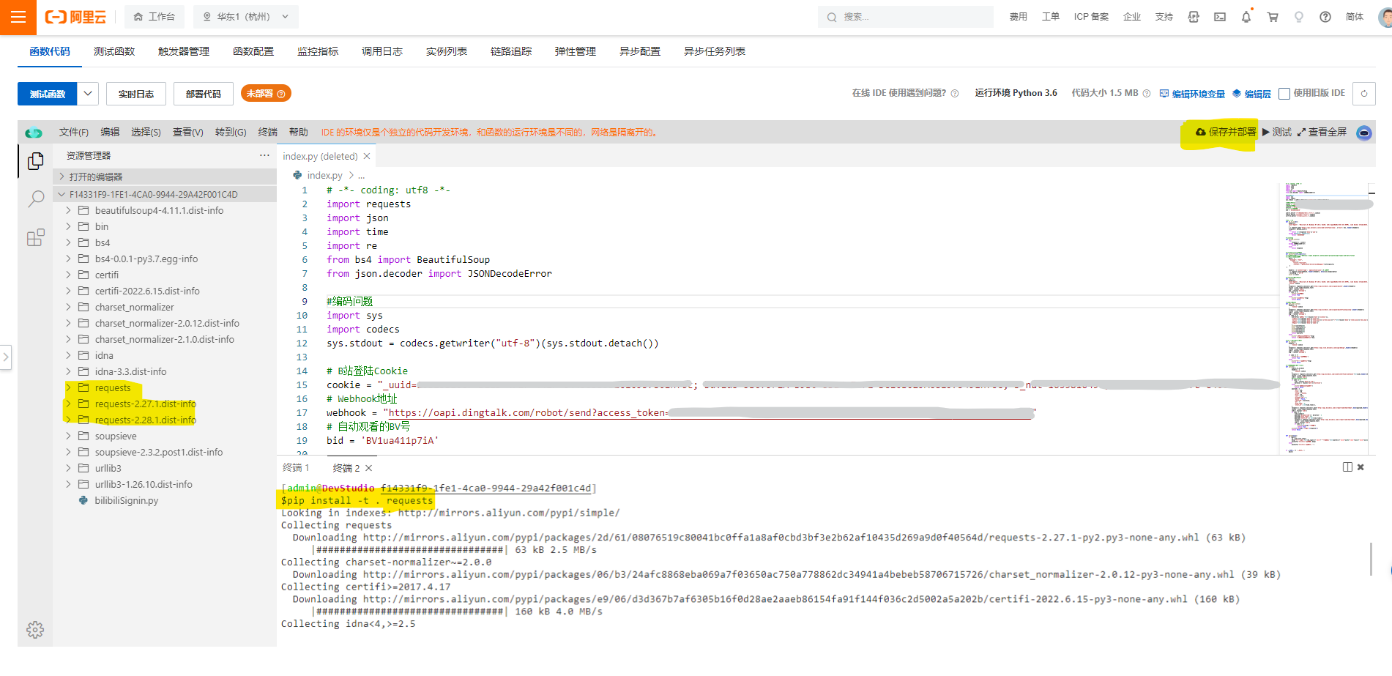Image resolution: width=1392 pixels, height=676 pixels.
Task: Click the help icon next to 代码大小 1.5 MB
Action: pyautogui.click(x=1147, y=94)
